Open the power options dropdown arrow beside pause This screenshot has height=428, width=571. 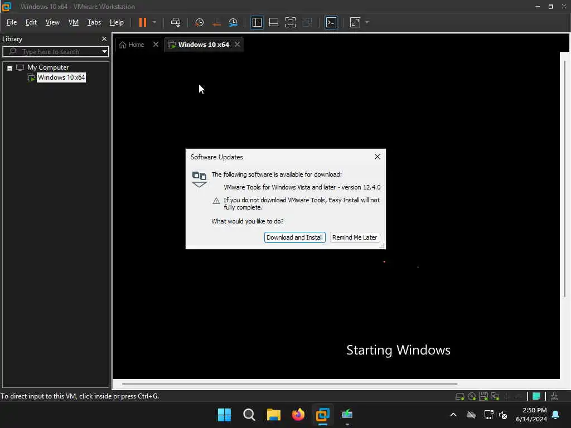point(154,22)
